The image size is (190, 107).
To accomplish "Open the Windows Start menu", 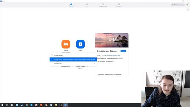I will [x=2, y=105].
